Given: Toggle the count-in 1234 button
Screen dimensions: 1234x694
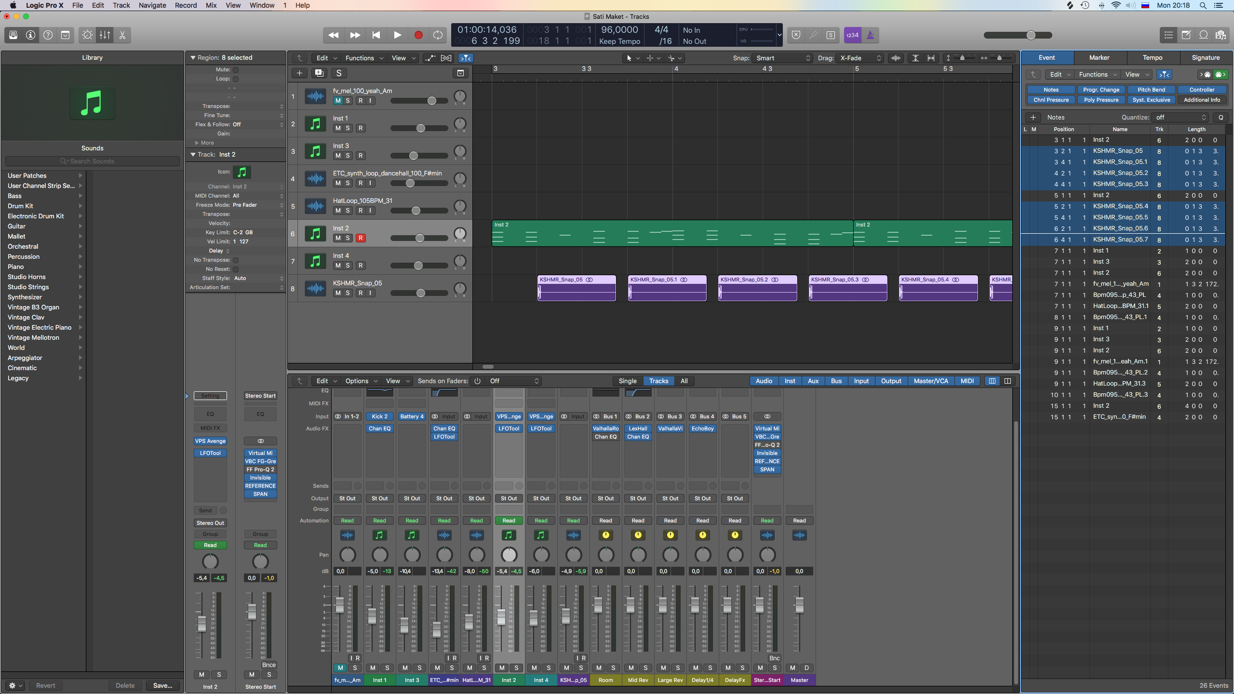Looking at the screenshot, I should (x=852, y=35).
